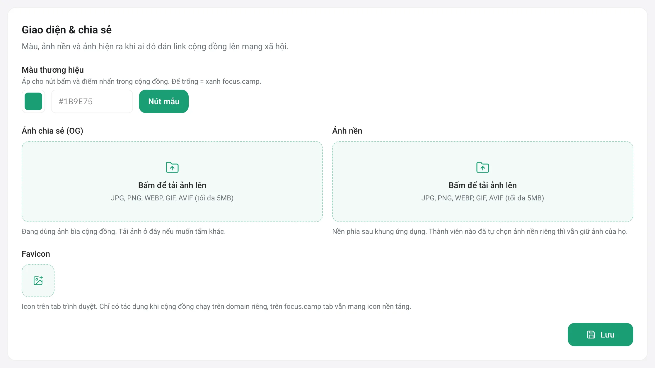655x368 pixels.
Task: Click the Ảnh chia sẻ (OG) label
Action: pos(52,131)
